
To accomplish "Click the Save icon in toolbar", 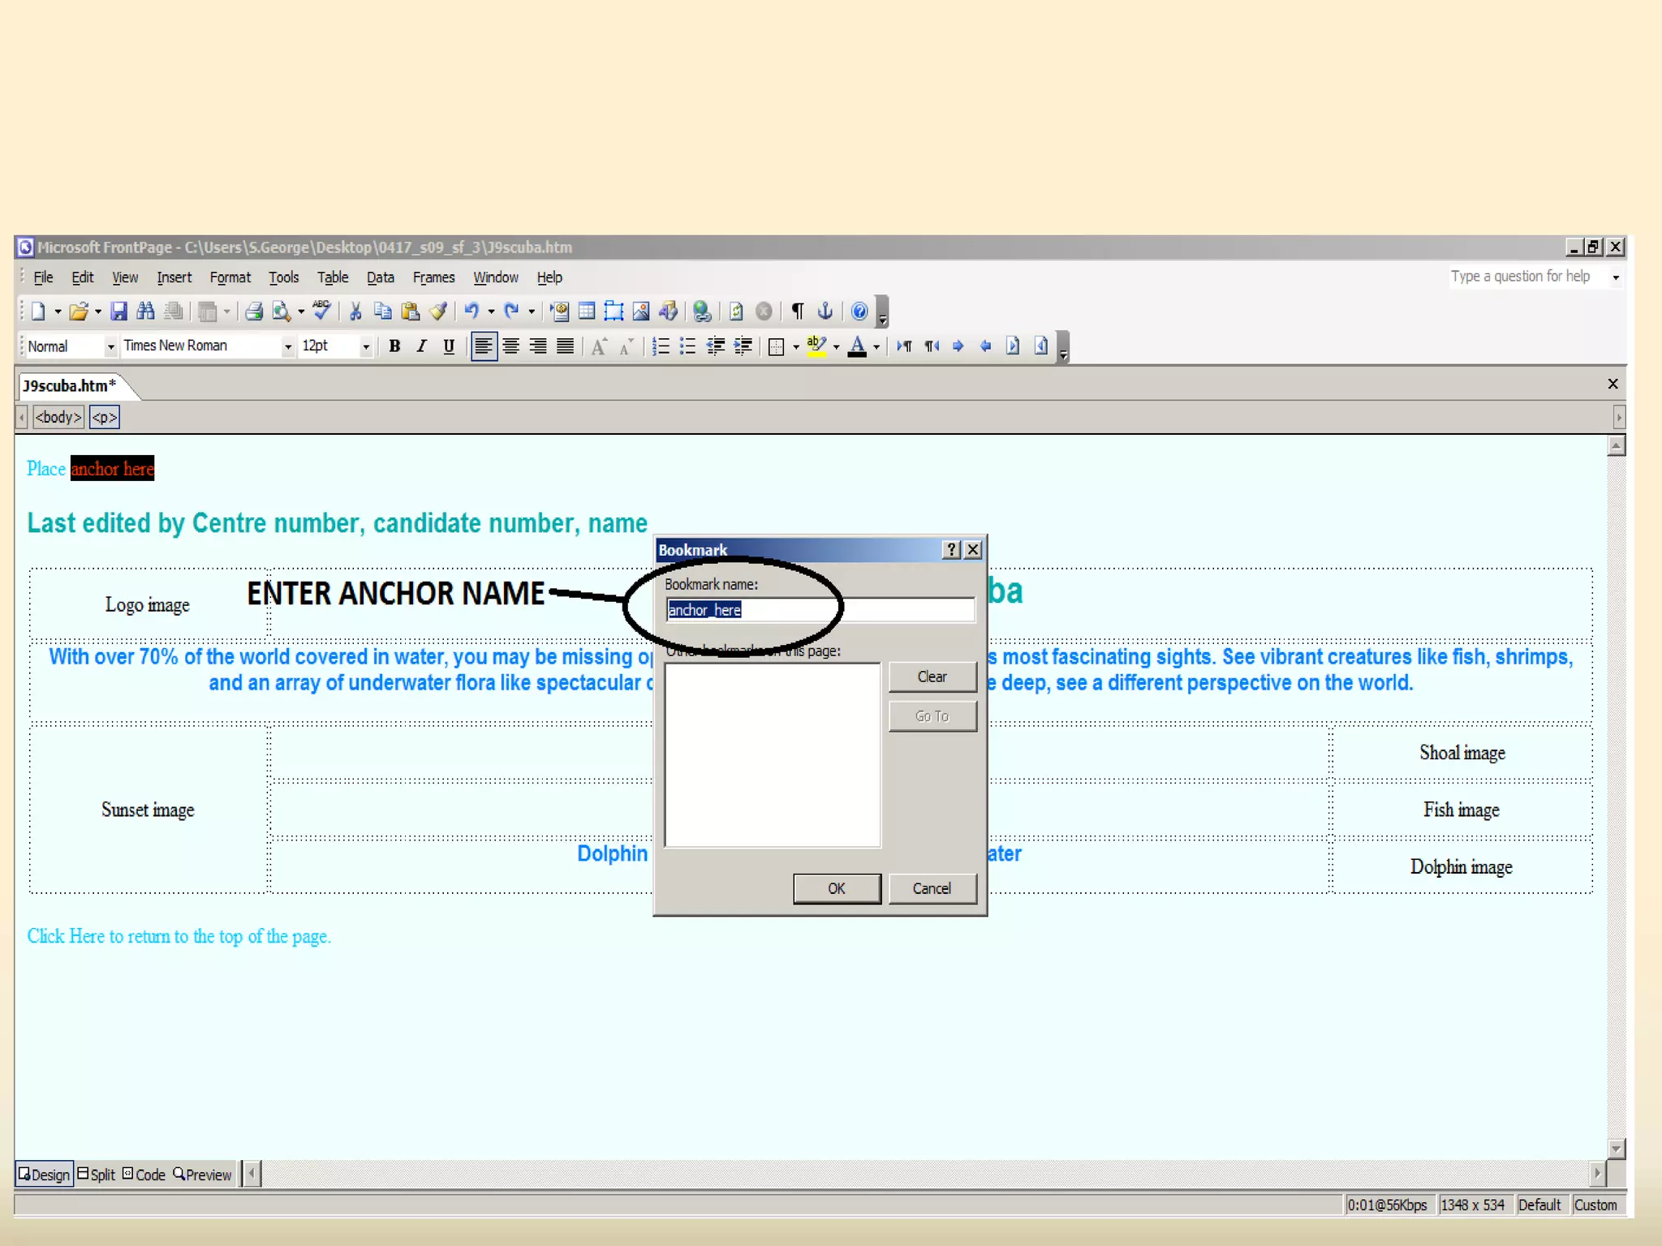I will point(119,311).
